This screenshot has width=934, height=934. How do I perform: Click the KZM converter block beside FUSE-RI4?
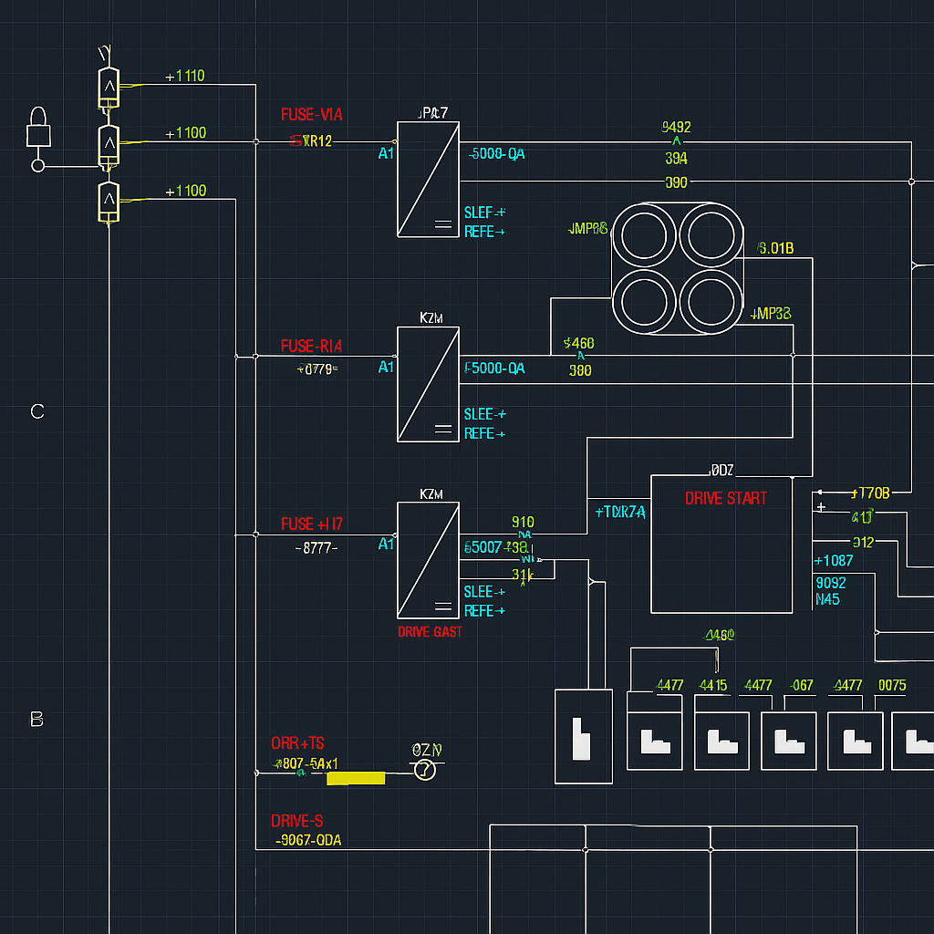[x=428, y=385]
